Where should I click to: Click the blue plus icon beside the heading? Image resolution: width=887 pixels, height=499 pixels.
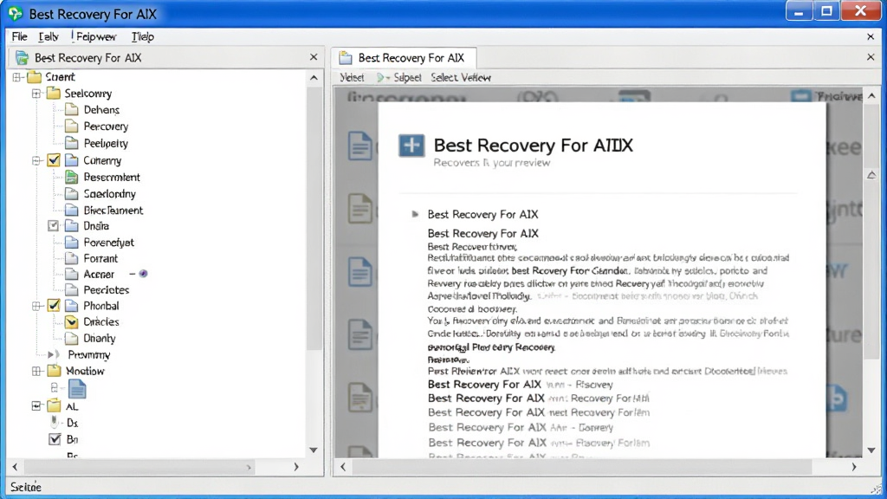pyautogui.click(x=411, y=146)
